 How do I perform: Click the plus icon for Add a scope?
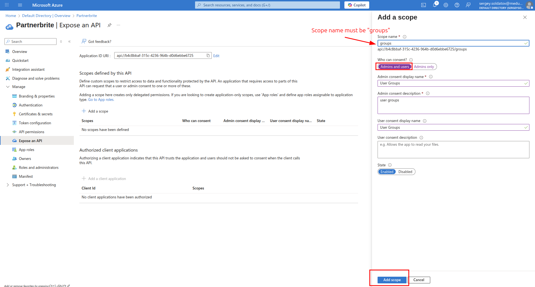coord(84,111)
